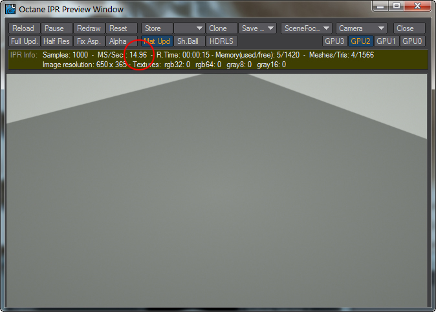Toggle the Alpha channel display
This screenshot has width=436, height=312.
point(122,41)
